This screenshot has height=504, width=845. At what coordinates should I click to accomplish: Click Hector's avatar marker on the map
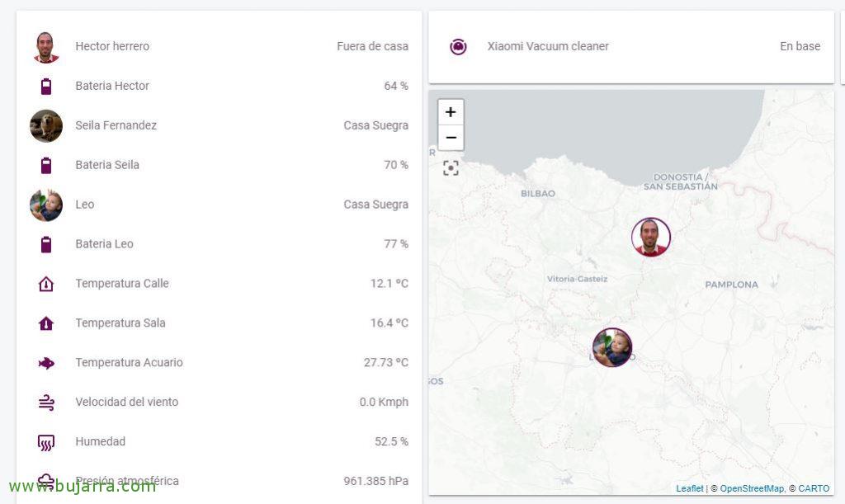tap(651, 237)
